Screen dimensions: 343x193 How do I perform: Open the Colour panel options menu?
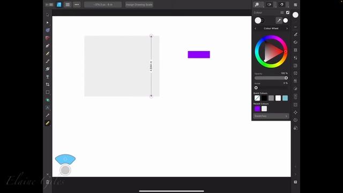pos(282,12)
